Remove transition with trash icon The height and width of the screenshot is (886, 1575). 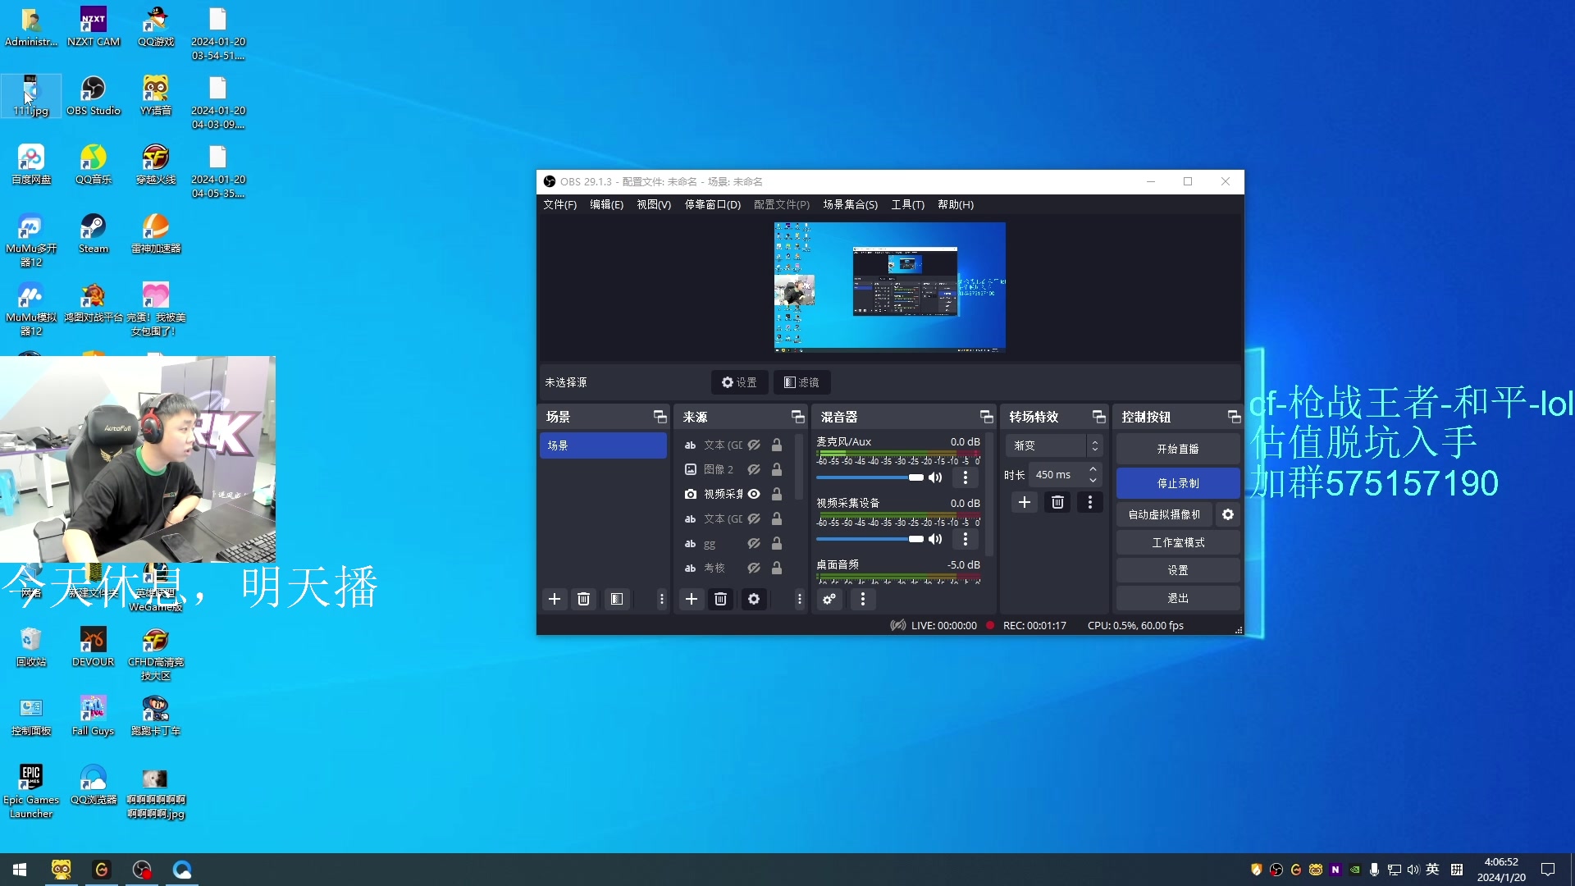coord(1057,502)
